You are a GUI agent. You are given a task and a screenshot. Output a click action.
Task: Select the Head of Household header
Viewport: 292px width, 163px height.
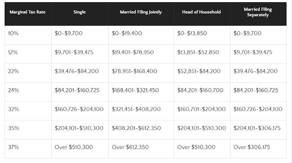click(202, 12)
